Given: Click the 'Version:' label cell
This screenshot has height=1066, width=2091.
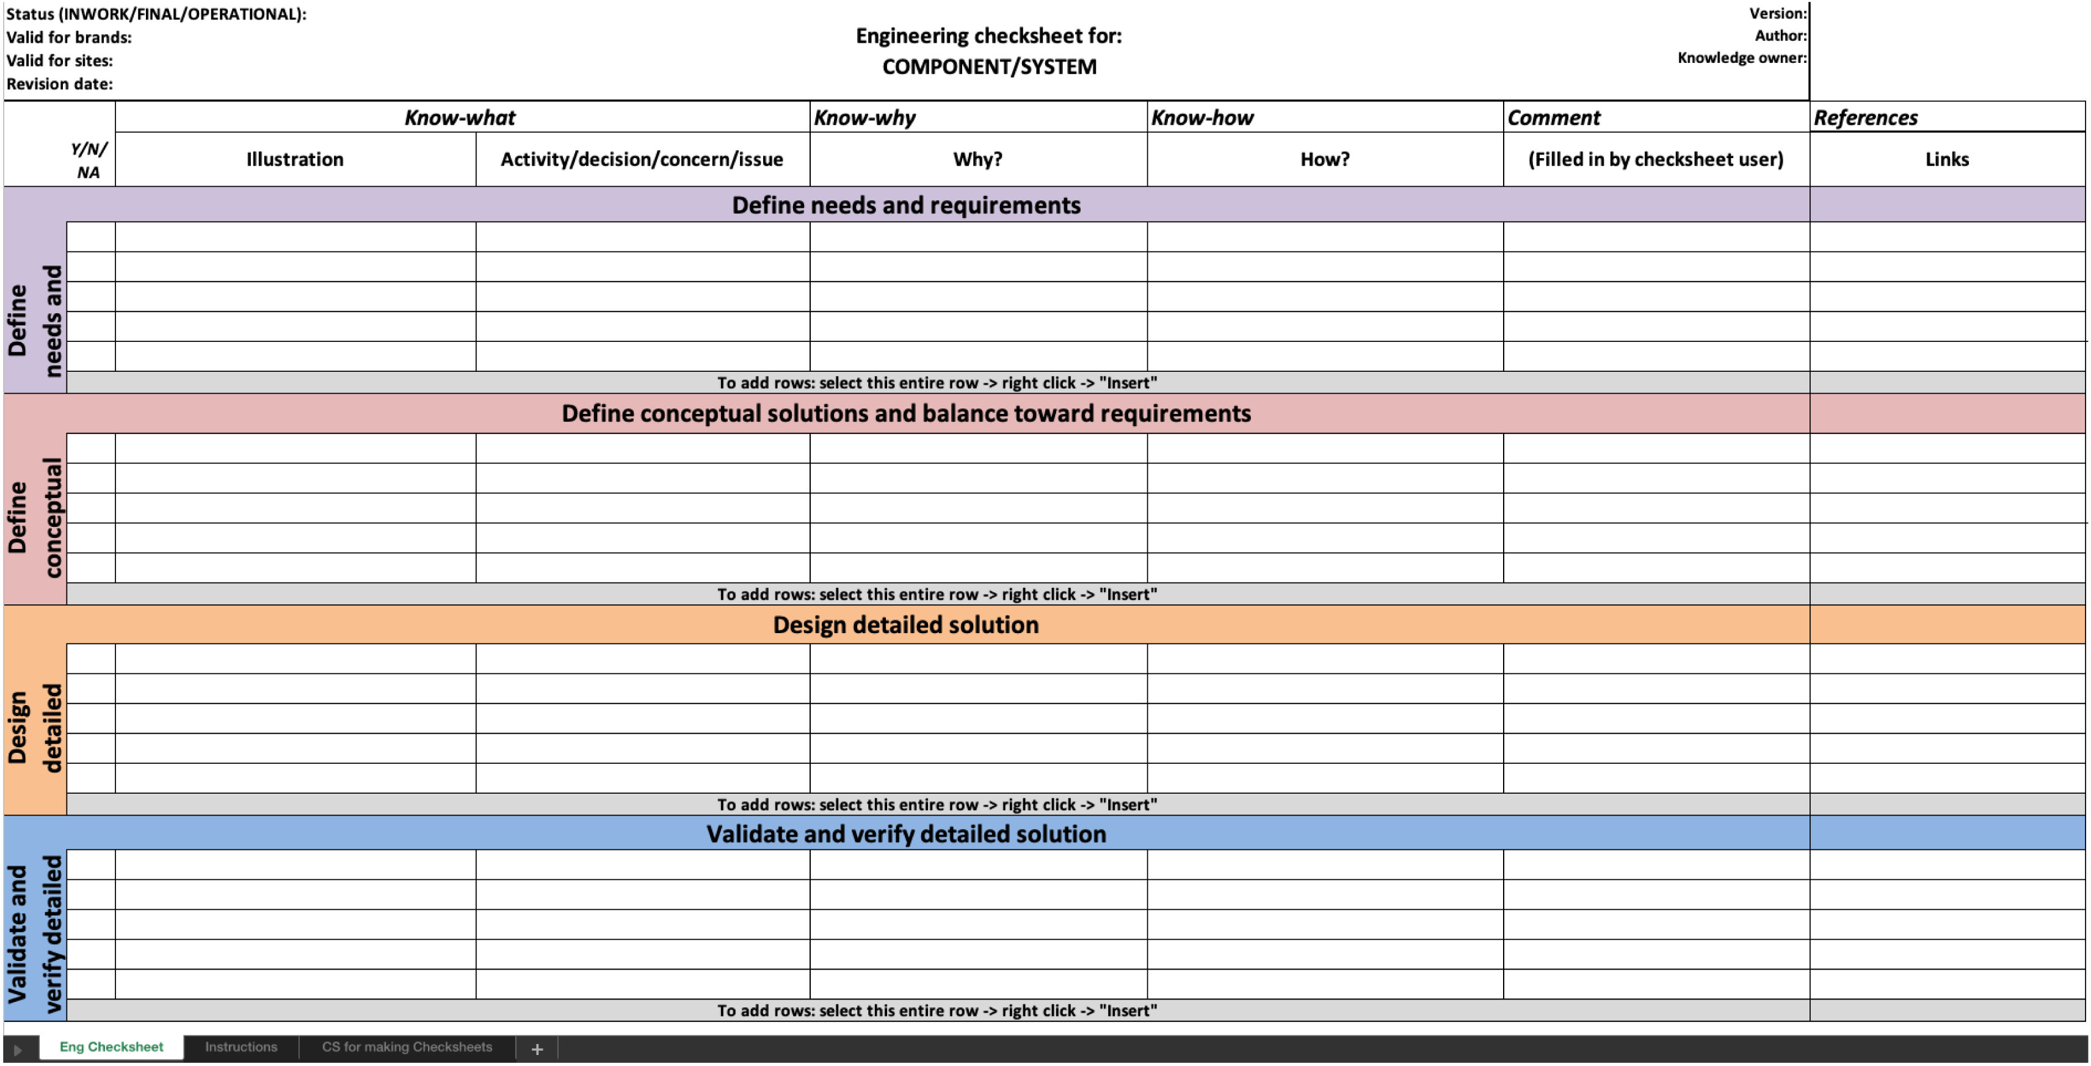Looking at the screenshot, I should click(x=1777, y=13).
